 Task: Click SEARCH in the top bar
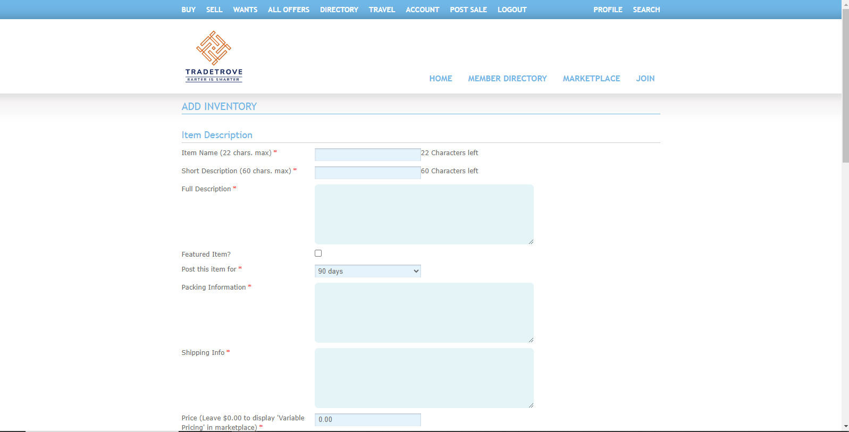click(x=646, y=10)
